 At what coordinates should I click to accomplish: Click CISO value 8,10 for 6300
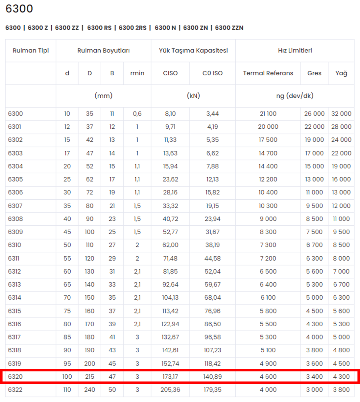[x=170, y=113]
